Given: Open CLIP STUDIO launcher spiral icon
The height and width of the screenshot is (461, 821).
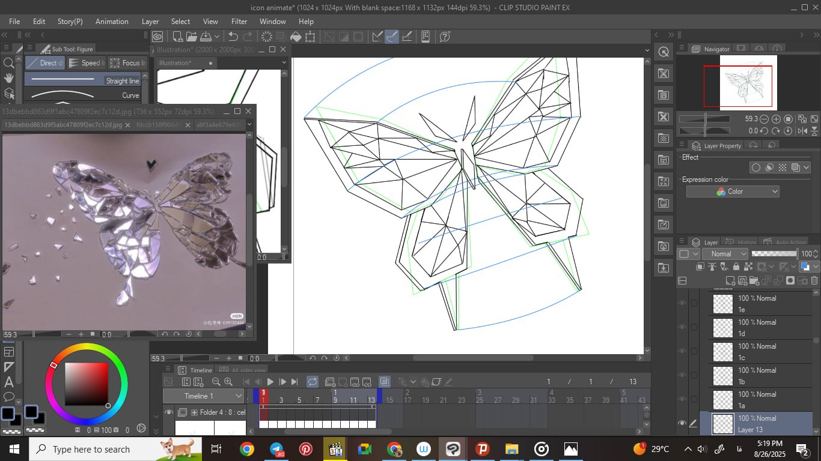Looking at the screenshot, I should pyautogui.click(x=157, y=37).
